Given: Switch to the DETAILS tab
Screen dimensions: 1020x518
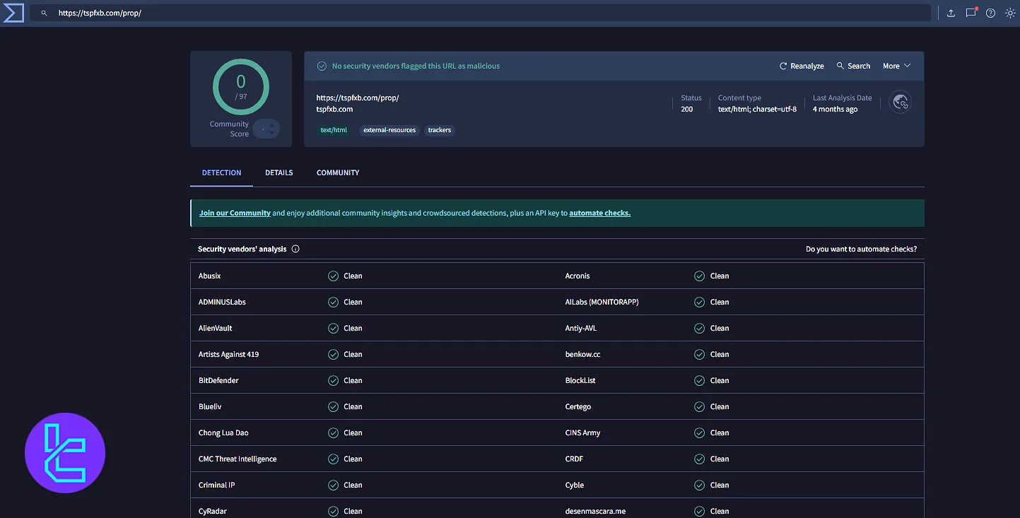Looking at the screenshot, I should click(x=279, y=172).
